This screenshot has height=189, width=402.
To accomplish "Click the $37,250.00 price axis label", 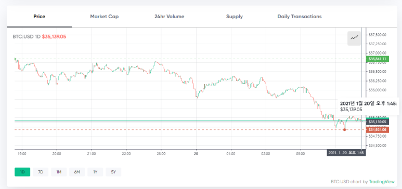I will coord(378,44).
